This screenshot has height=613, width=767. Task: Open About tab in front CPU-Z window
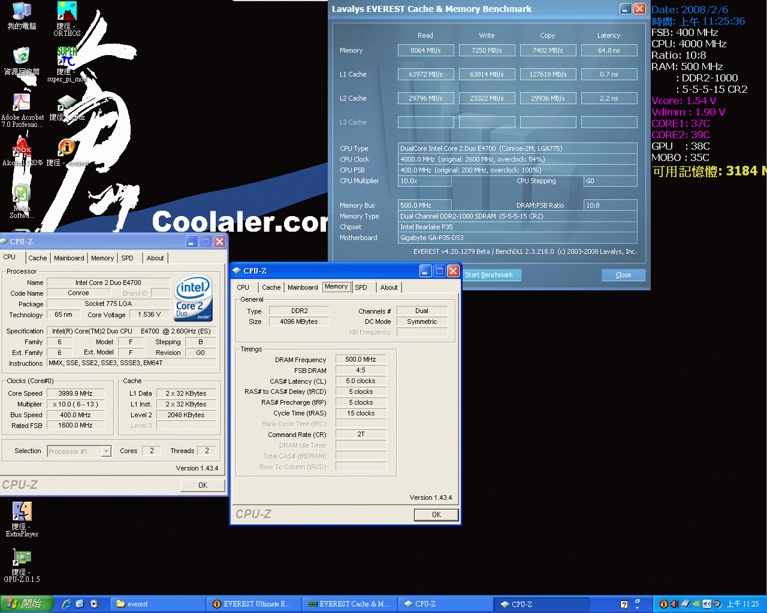tap(389, 287)
